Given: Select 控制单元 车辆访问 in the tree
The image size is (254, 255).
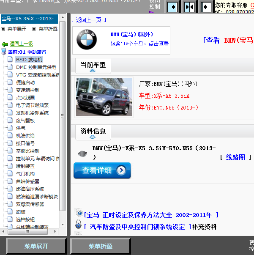Looking at the screenshot, I should 37,159.
